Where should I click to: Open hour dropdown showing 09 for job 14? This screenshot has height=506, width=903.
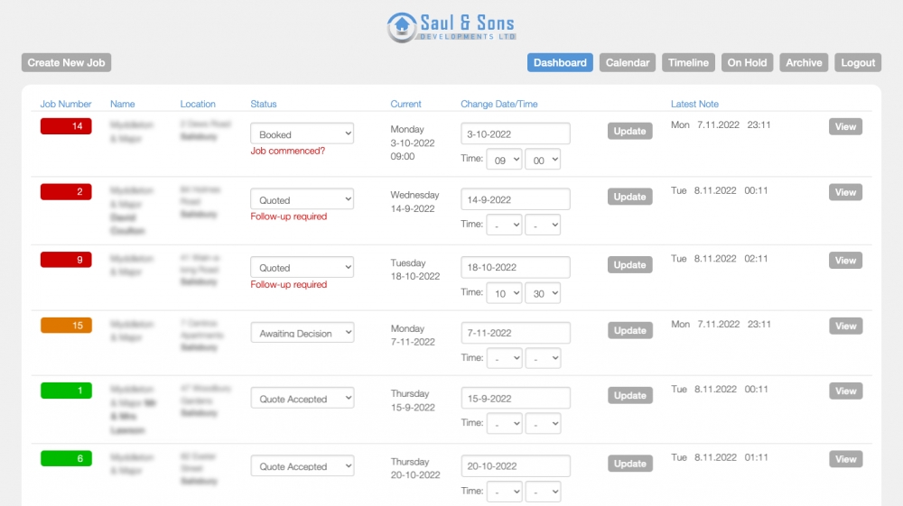[504, 160]
